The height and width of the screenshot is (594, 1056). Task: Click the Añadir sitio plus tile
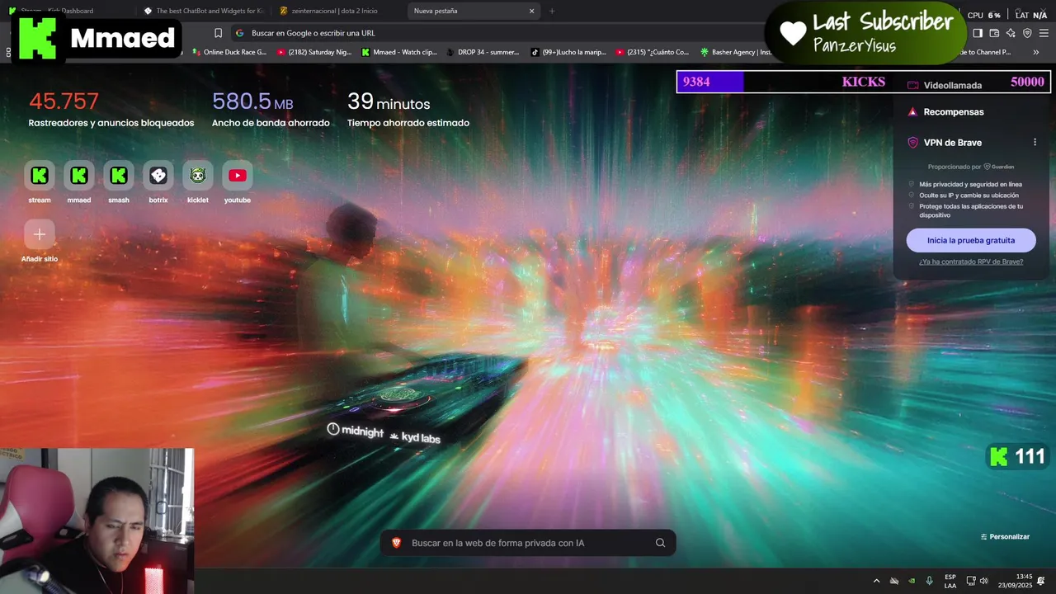coord(40,234)
